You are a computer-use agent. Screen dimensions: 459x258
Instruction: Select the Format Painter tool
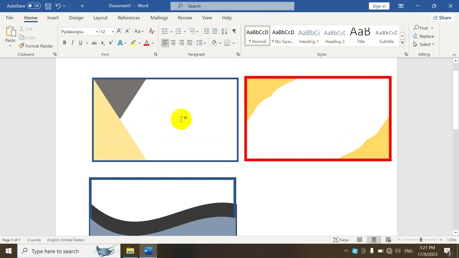pos(36,46)
